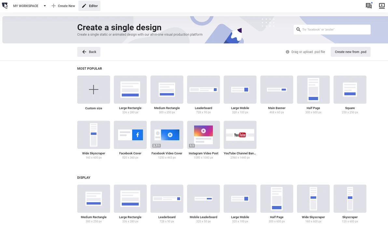This screenshot has width=388, height=228.
Task: Click the info icon beside Drag or upload .psd
Action: 287,52
